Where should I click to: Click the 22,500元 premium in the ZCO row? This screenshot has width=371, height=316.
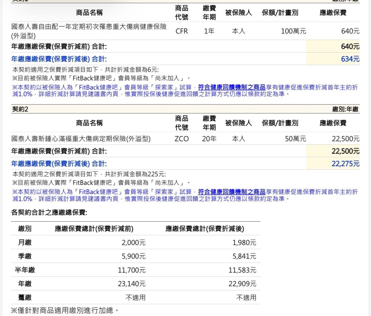pyautogui.click(x=345, y=139)
